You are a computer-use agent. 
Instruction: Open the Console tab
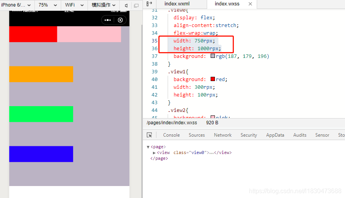(172, 135)
